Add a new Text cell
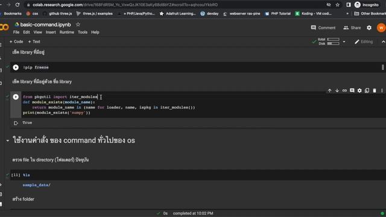386x217 pixels. [x=34, y=42]
